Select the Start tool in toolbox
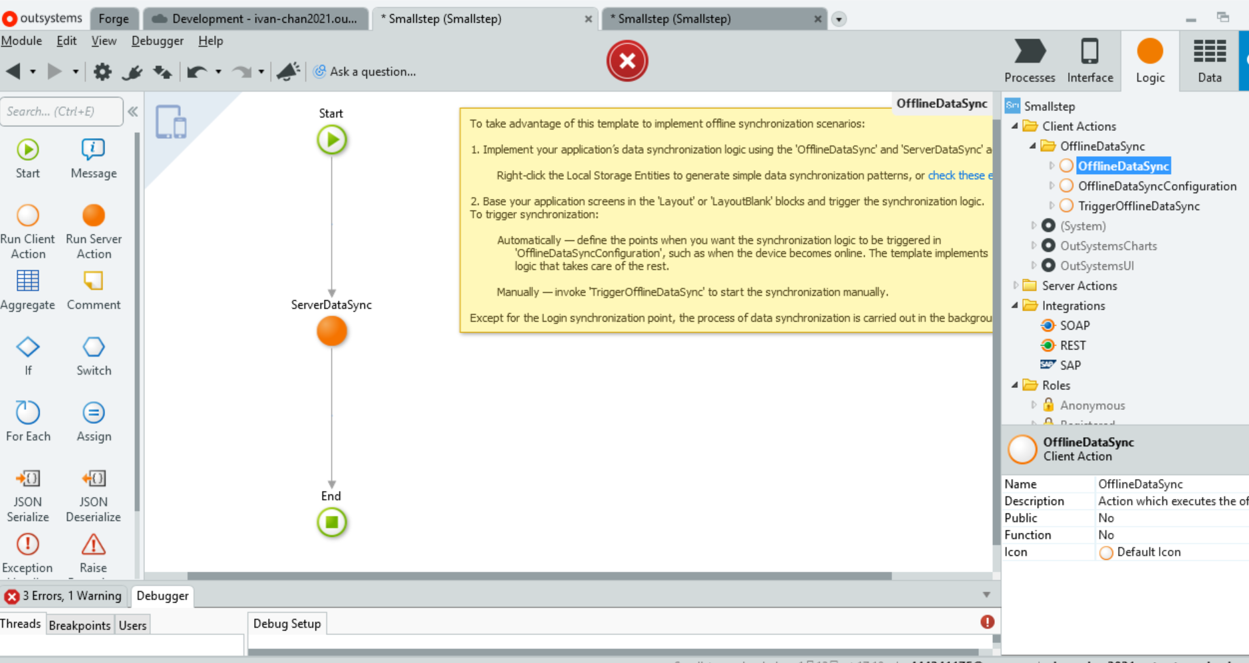This screenshot has height=663, width=1249. [x=28, y=159]
